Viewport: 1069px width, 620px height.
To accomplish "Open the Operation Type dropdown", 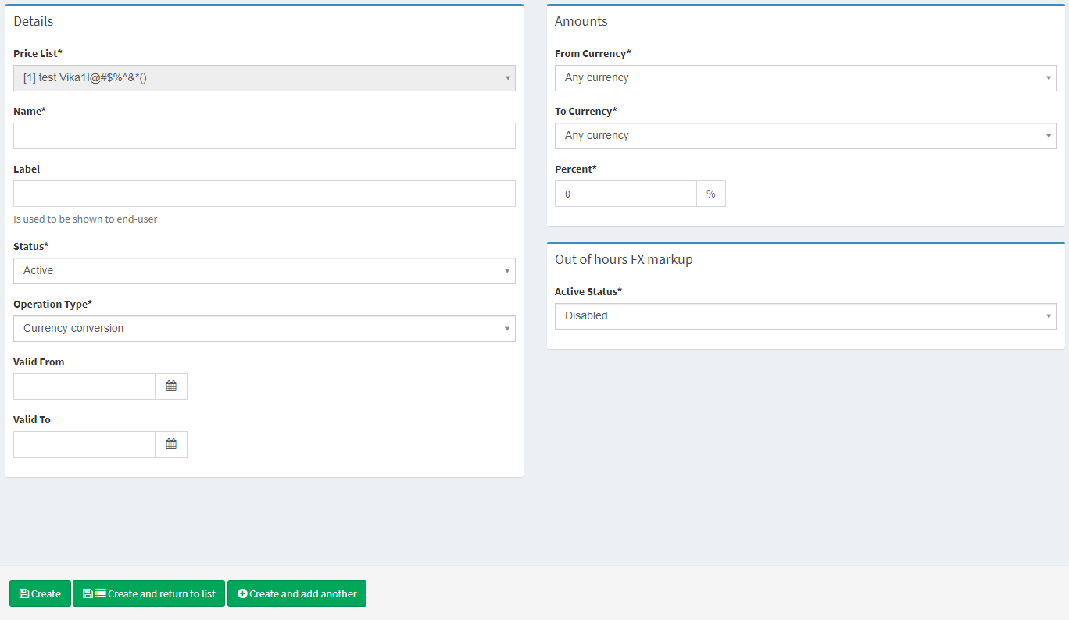I will (264, 329).
